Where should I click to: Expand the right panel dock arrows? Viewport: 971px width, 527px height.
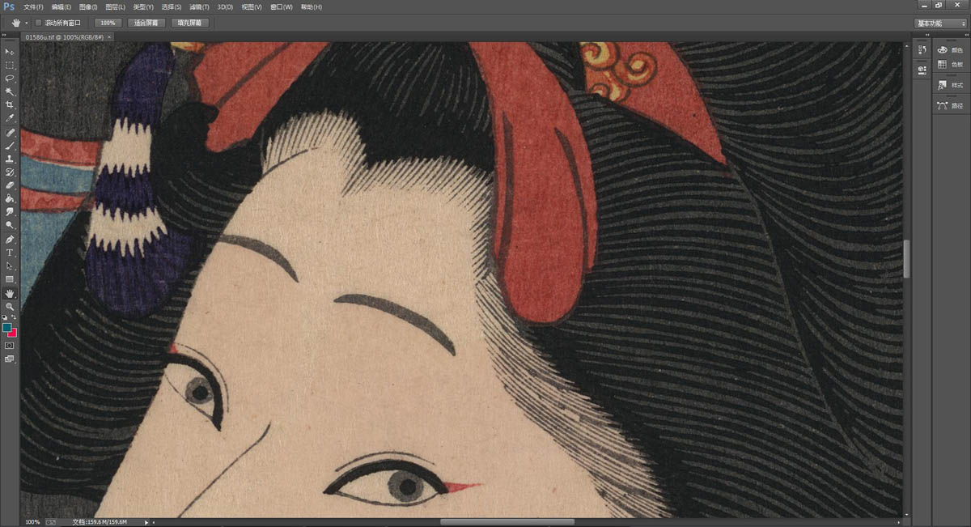coord(965,36)
